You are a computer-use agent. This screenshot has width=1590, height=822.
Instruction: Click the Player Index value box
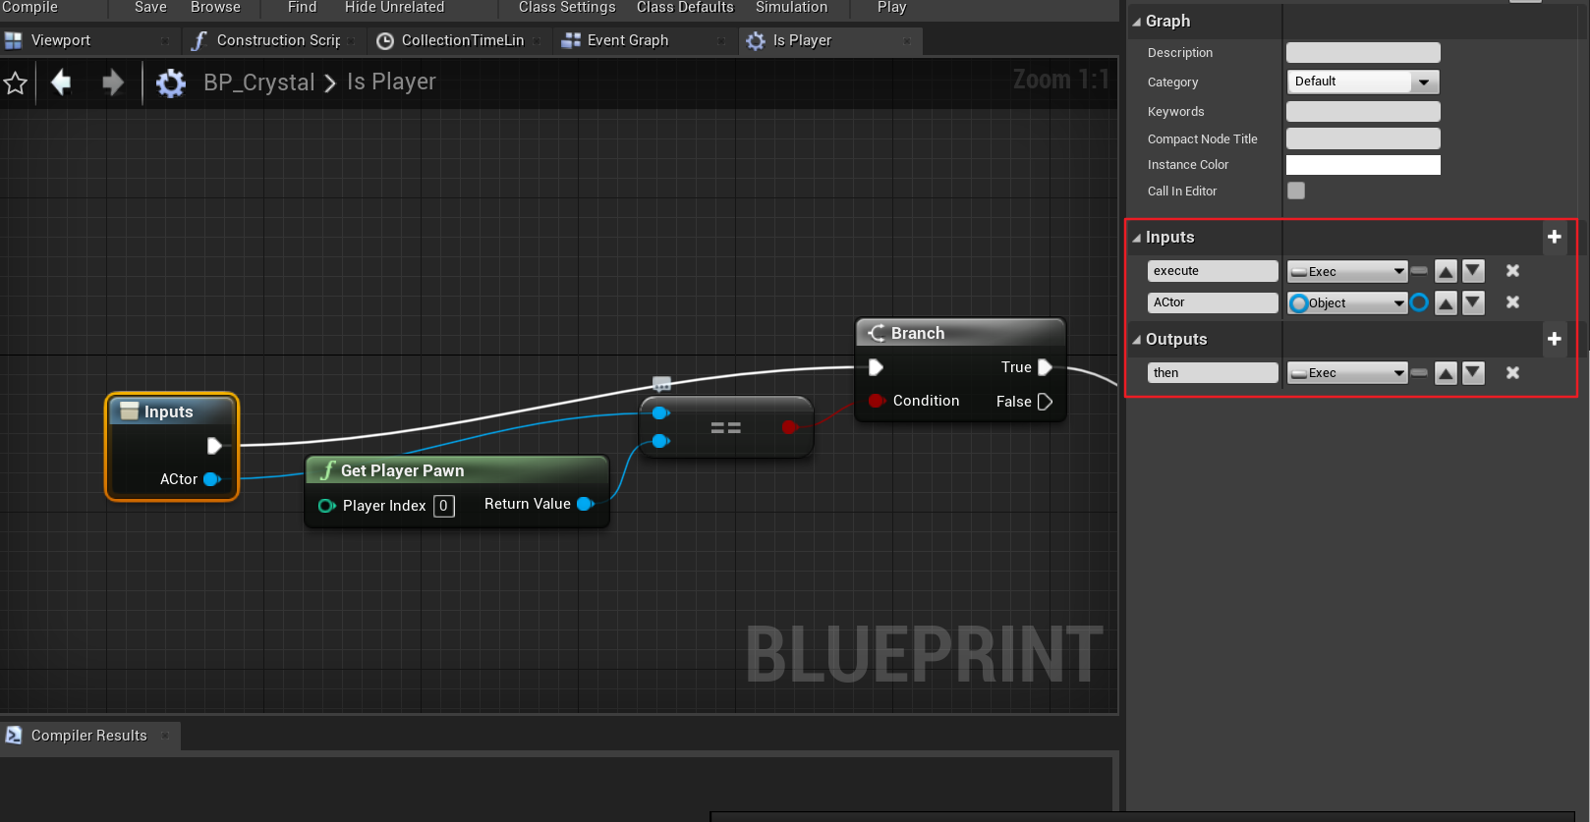[x=444, y=506]
